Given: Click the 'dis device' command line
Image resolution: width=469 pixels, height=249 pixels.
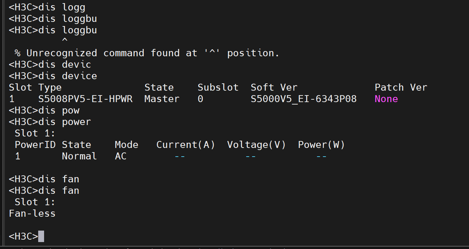Looking at the screenshot, I should (x=53, y=76).
